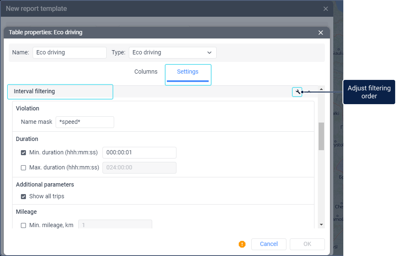This screenshot has width=396, height=256.
Task: Close the Table properties dialog
Action: click(x=320, y=33)
